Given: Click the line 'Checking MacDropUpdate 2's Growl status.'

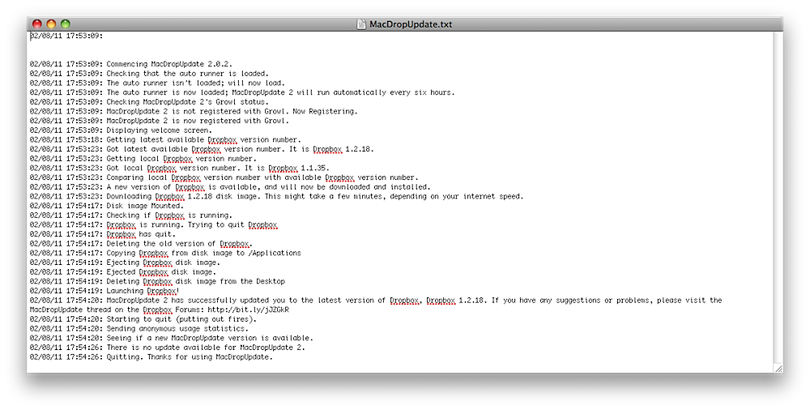Looking at the screenshot, I should 149,102.
